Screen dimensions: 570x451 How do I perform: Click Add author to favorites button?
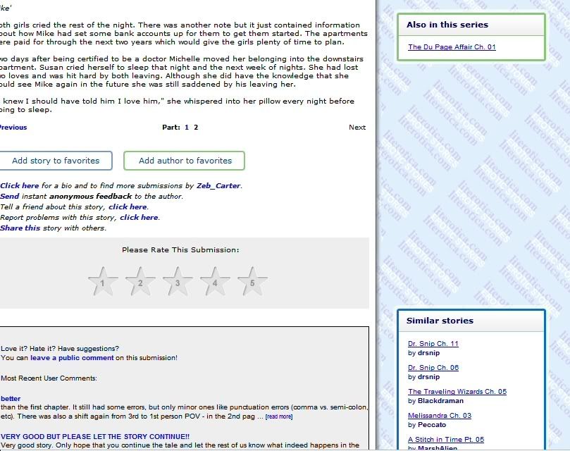coord(185,161)
